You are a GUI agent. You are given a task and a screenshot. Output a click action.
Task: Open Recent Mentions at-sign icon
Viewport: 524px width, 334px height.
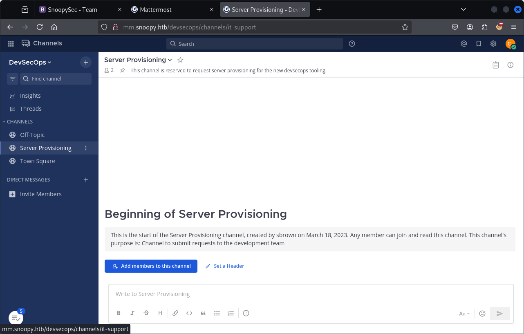click(x=464, y=44)
